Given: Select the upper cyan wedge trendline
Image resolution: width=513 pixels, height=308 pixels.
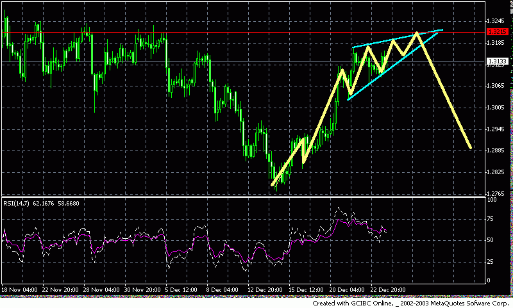Looking at the screenshot, I should (x=397, y=39).
